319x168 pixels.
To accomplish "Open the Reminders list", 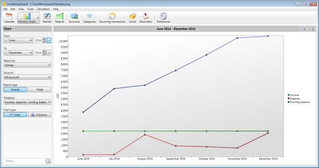I will click(x=146, y=18).
